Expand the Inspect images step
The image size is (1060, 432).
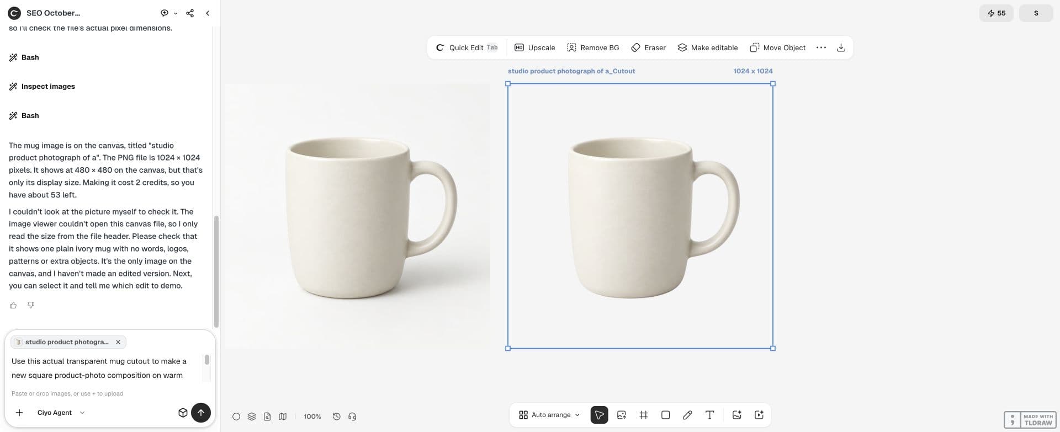(x=42, y=87)
